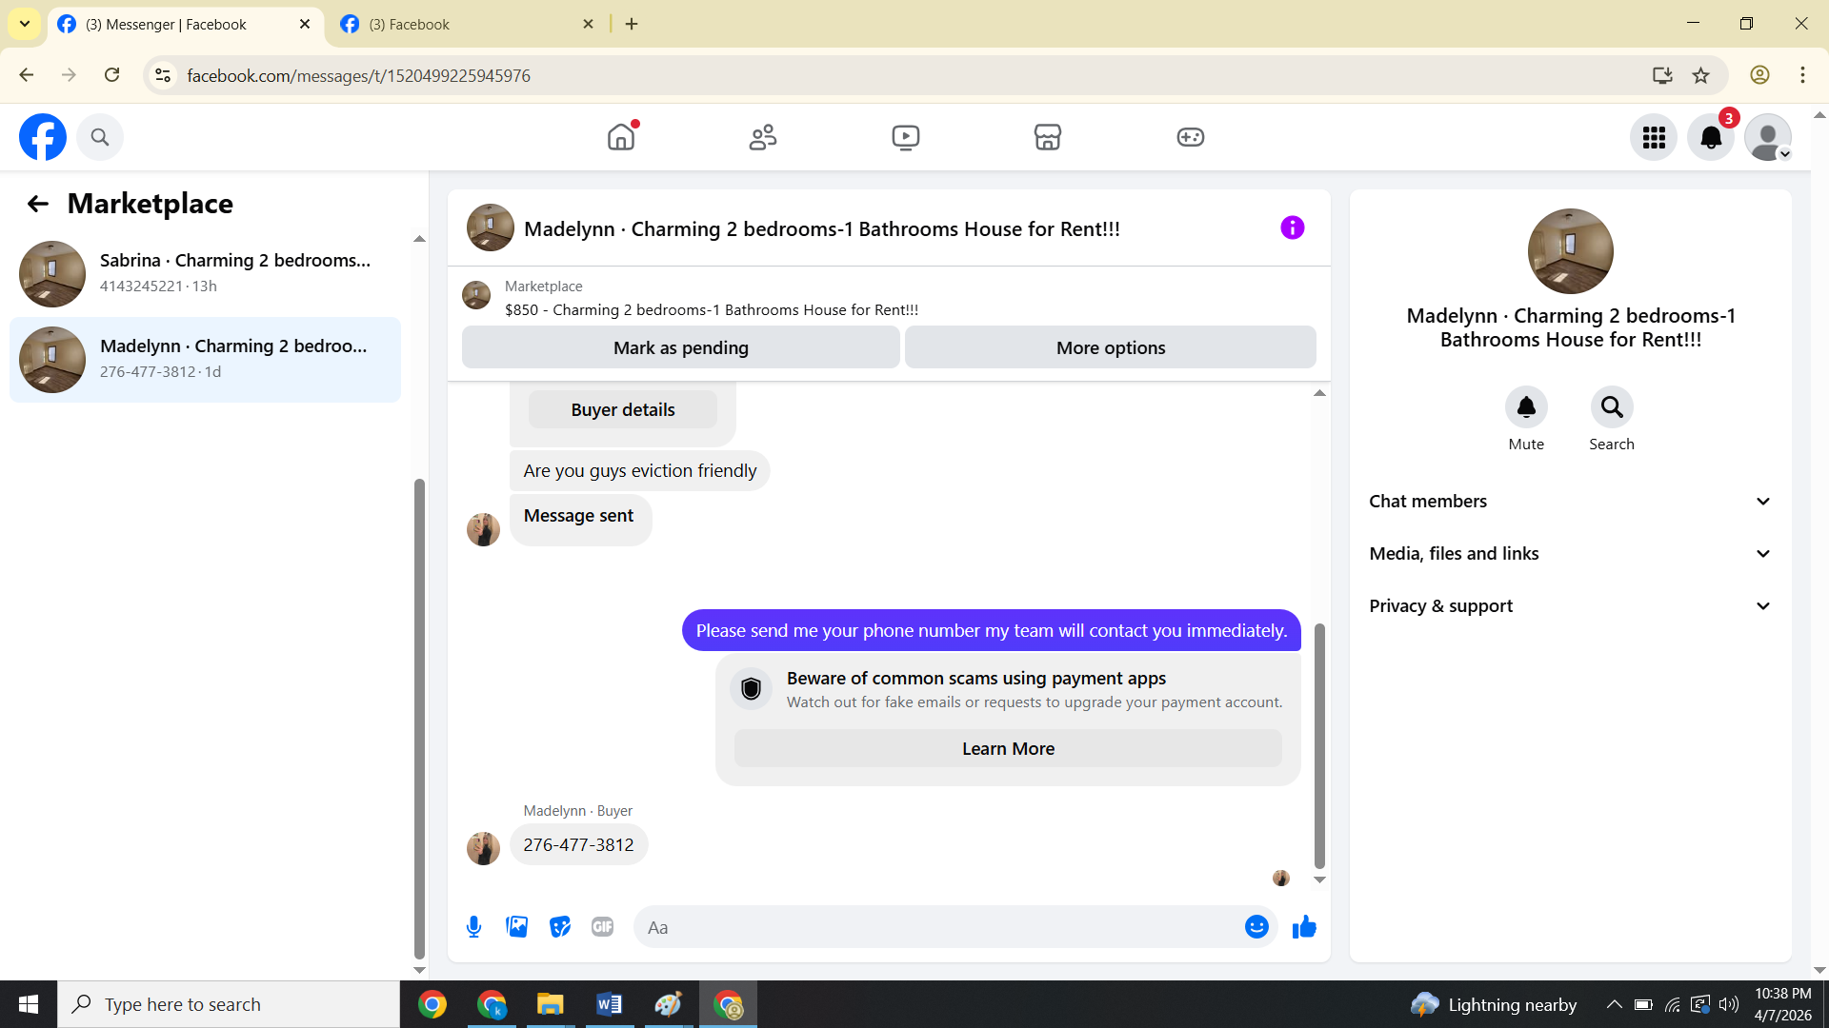Image resolution: width=1829 pixels, height=1028 pixels.
Task: Open the sticker picker icon
Action: pos(560,927)
